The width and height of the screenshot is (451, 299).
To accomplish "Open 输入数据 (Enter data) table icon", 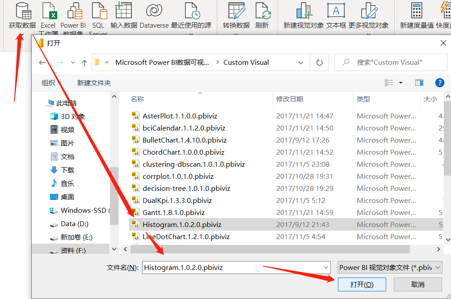I will tap(123, 10).
